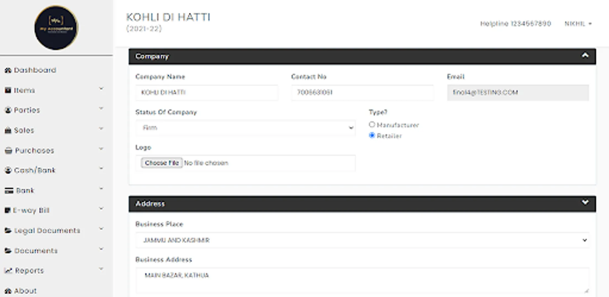Viewport: 609px width, 297px height.
Task: Open the NIKHIL user menu
Action: [x=578, y=24]
